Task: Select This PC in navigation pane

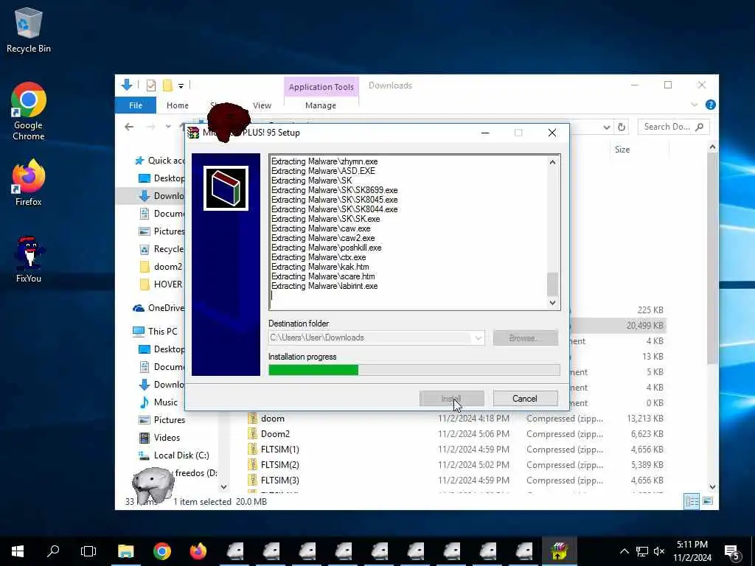Action: click(x=155, y=331)
